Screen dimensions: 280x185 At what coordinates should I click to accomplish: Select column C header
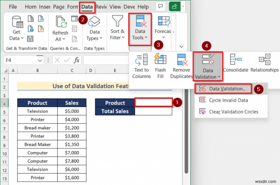point(72,70)
